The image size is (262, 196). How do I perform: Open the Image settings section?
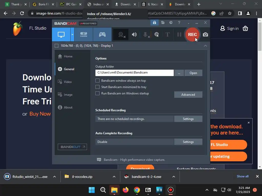coord(65,94)
